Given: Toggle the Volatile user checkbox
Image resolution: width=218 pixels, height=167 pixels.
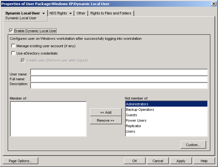Looking at the screenshot, I should tap(23, 60).
